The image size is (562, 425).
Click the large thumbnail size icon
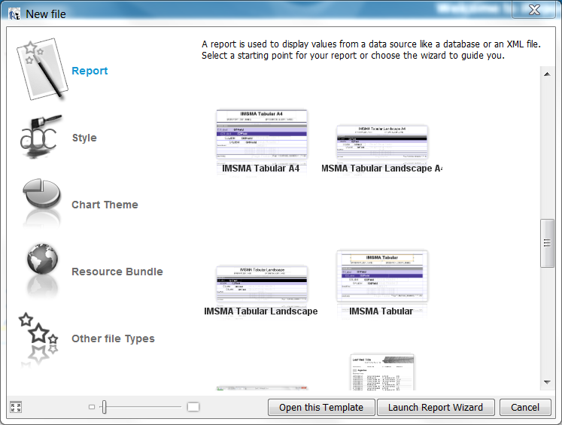193,407
